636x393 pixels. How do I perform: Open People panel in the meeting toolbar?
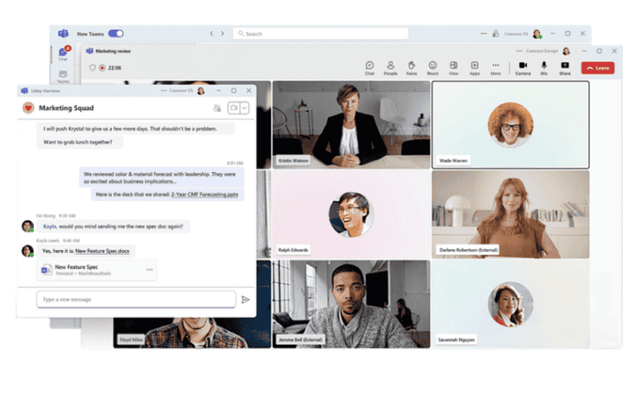[x=390, y=68]
